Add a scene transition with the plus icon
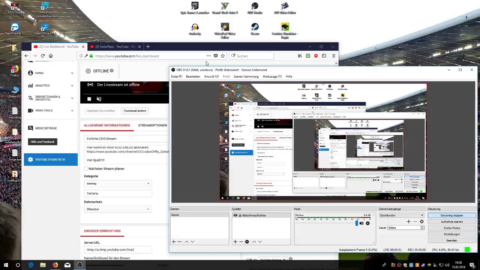The height and width of the screenshot is (270, 480). [408, 222]
